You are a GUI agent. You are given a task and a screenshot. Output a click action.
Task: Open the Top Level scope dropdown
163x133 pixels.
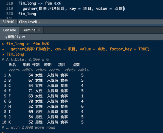coord(30,22)
